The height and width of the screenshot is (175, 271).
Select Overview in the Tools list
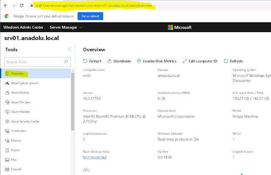pyautogui.click(x=36, y=74)
